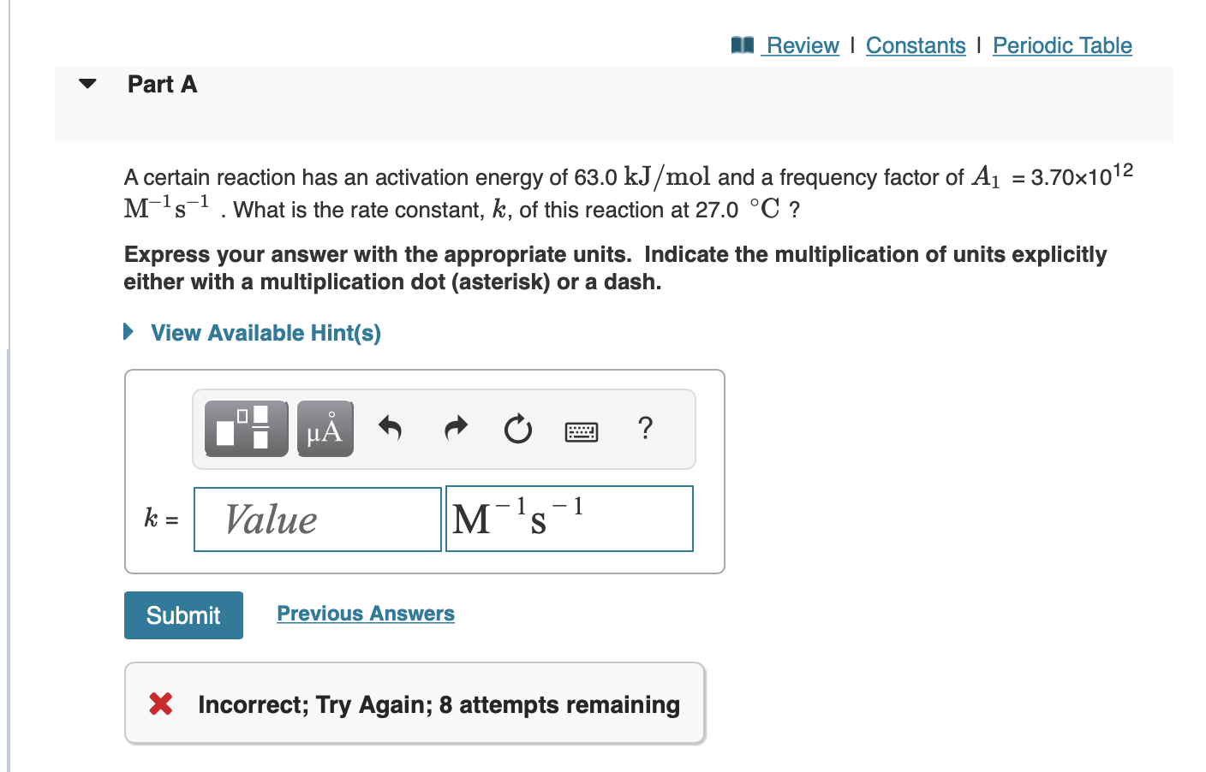This screenshot has width=1206, height=772.
Task: Undo the last entry
Action: (x=390, y=429)
